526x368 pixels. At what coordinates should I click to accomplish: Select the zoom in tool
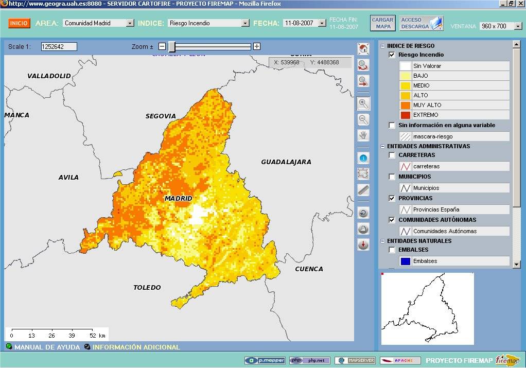(363, 103)
